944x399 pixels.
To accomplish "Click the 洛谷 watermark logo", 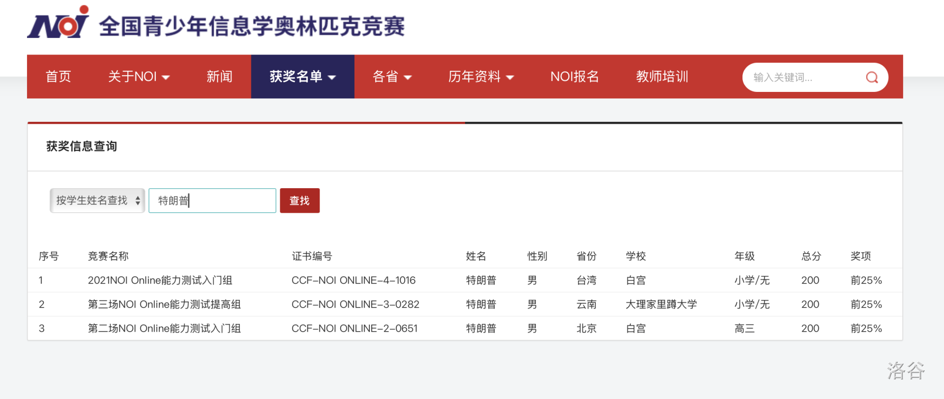I will (906, 370).
